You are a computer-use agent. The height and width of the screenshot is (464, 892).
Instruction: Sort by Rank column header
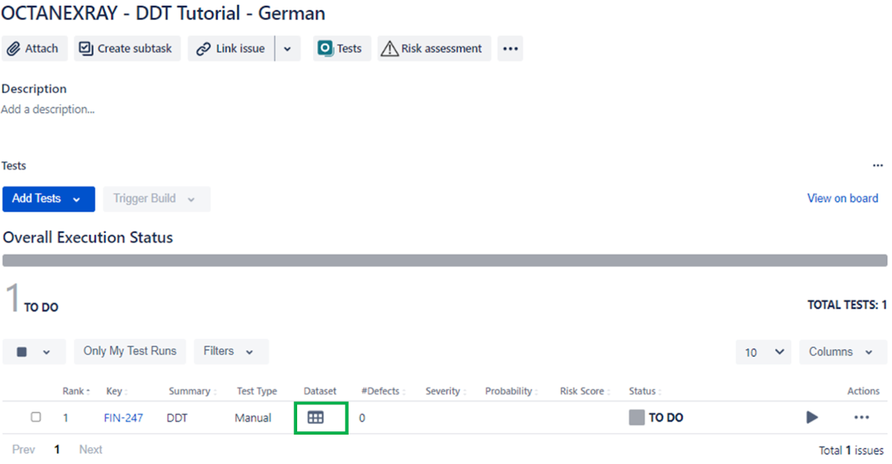76,392
